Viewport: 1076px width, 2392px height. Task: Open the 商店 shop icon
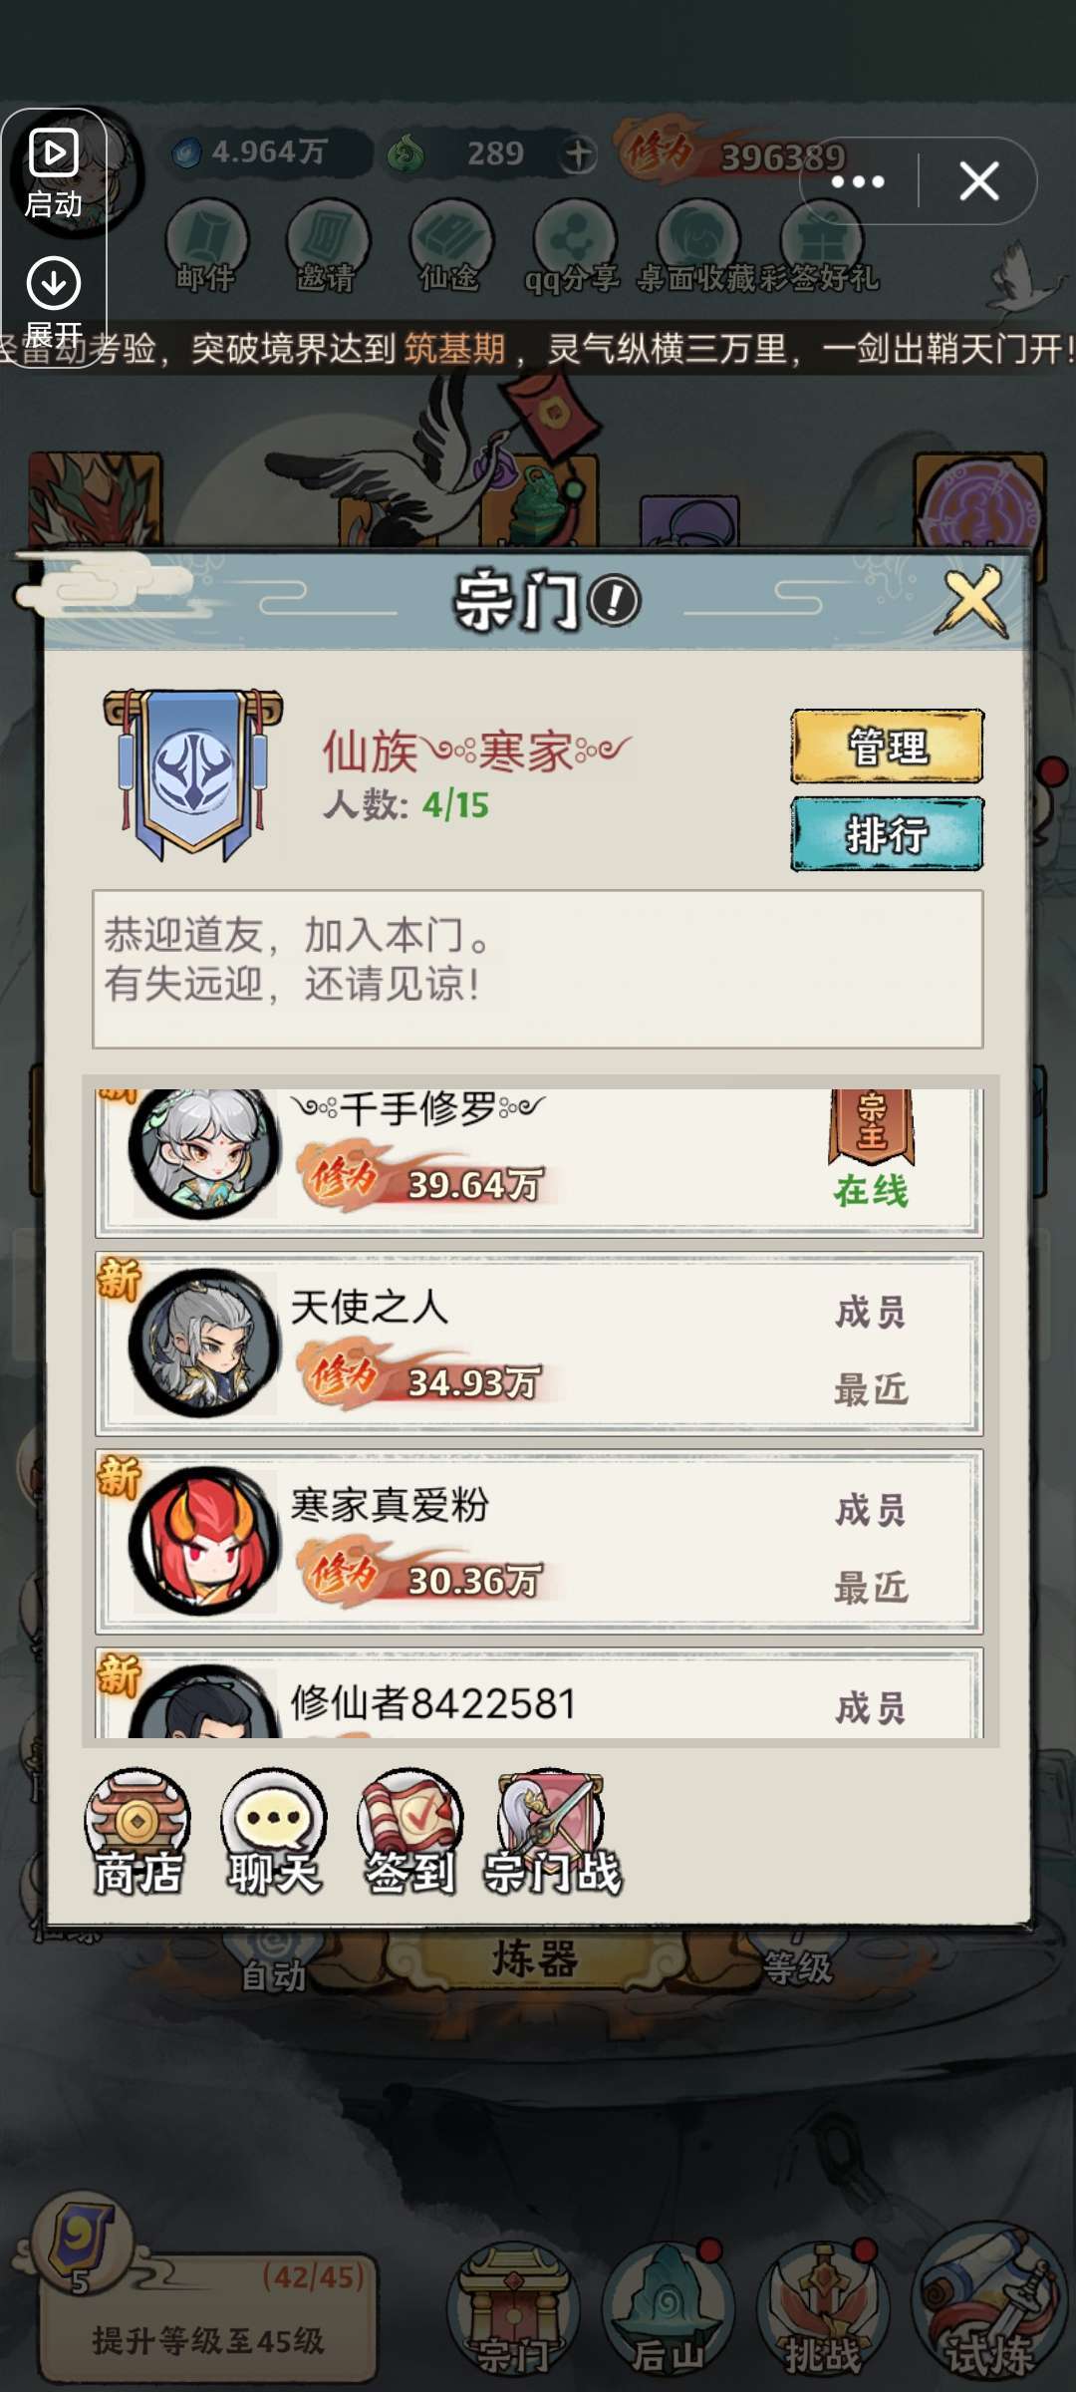tap(137, 1832)
